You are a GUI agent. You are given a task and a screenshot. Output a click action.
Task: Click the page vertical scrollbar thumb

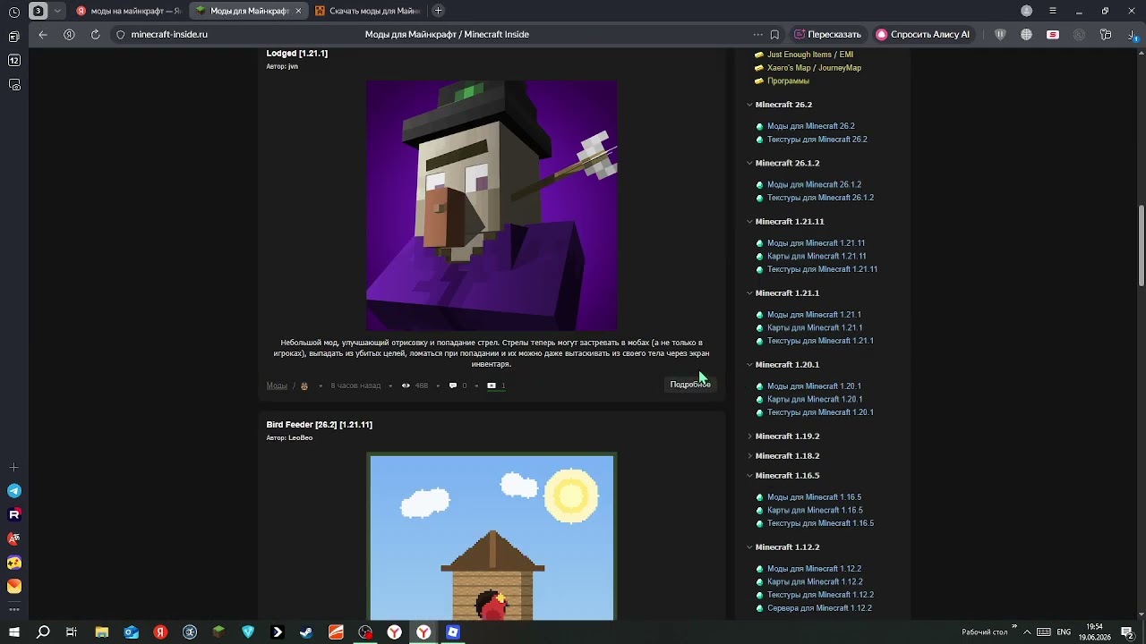[x=1142, y=246]
